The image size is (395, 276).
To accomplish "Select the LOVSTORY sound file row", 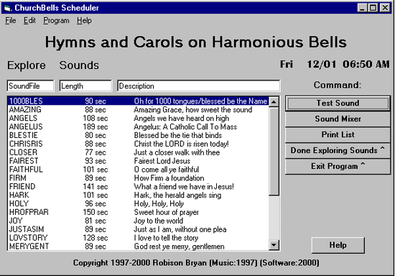I will pos(138,238).
